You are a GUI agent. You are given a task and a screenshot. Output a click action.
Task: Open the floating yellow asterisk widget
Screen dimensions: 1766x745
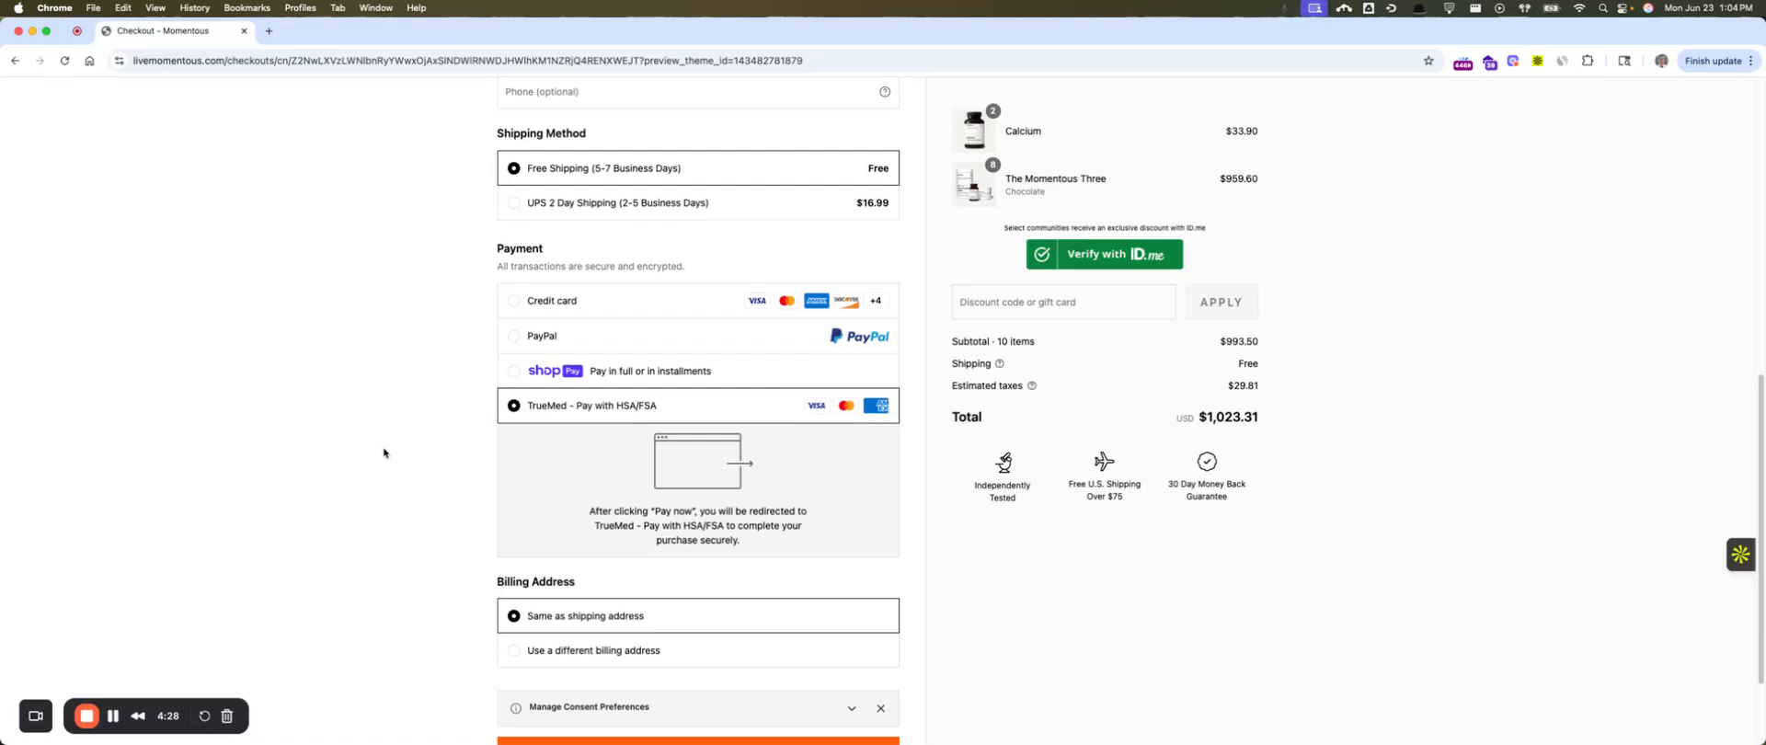pos(1740,555)
